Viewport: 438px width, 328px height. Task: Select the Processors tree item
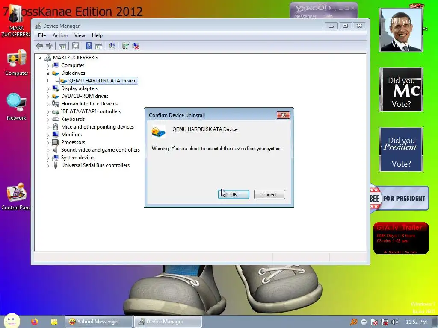click(73, 142)
